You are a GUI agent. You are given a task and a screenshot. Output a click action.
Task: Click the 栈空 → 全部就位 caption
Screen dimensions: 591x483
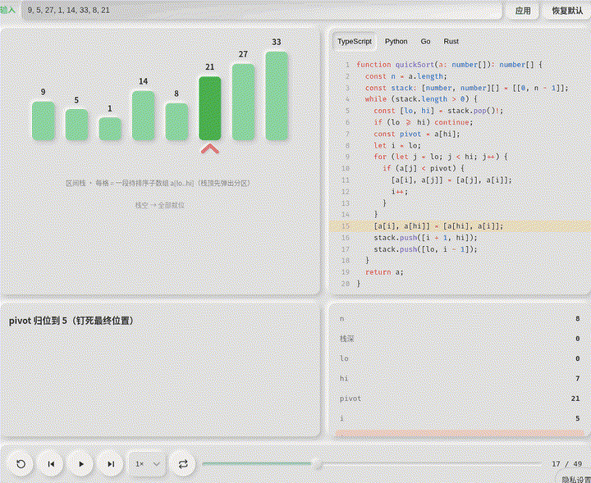pyautogui.click(x=160, y=205)
